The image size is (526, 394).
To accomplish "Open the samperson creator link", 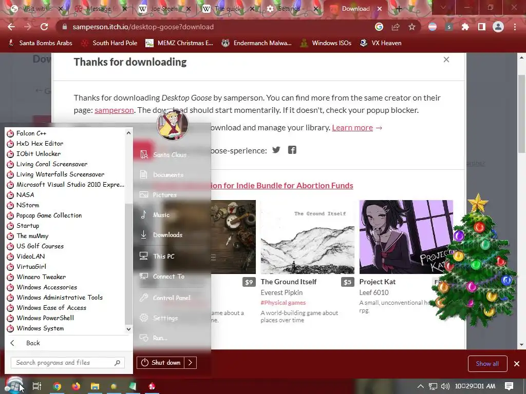I will 114,110.
